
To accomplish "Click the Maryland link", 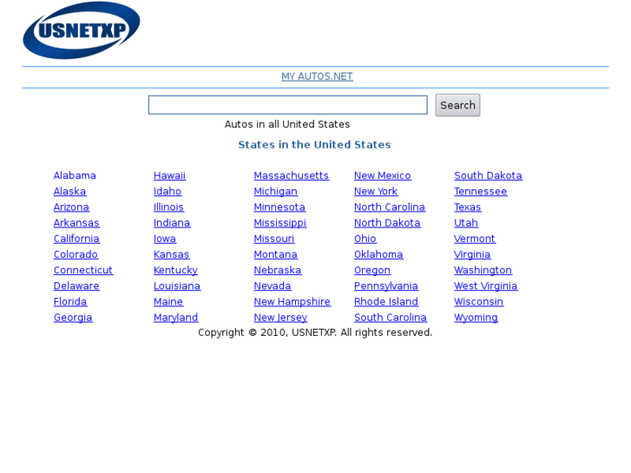I will click(x=176, y=317).
